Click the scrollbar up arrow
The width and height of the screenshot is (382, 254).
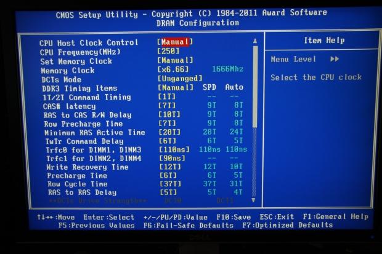coord(255,41)
